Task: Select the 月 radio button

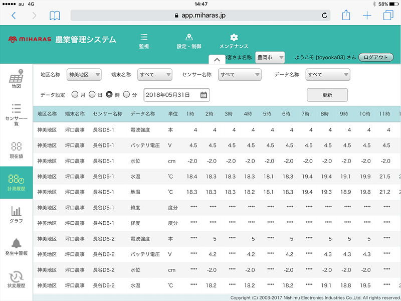Action: pyautogui.click(x=75, y=94)
